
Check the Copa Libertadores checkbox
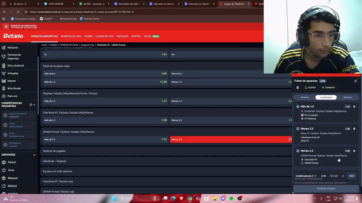click(32, 125)
